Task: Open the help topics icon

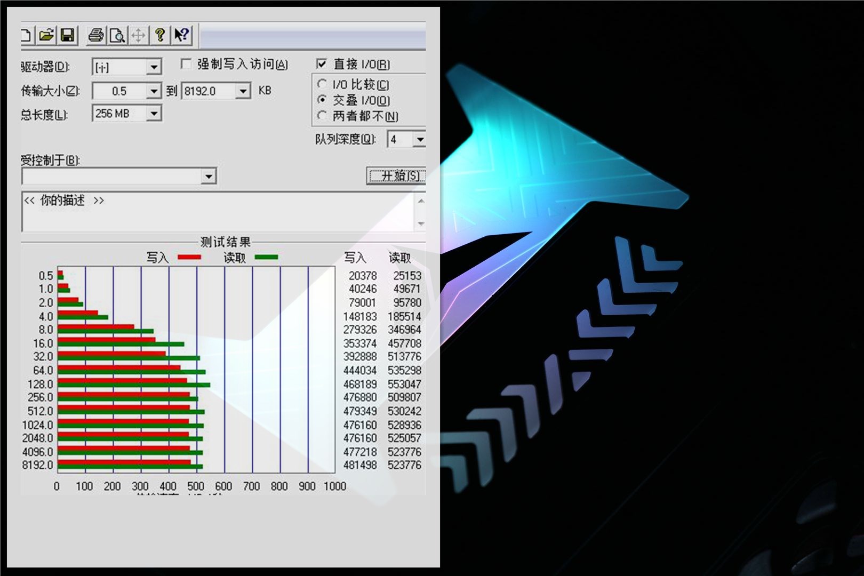Action: click(x=159, y=36)
